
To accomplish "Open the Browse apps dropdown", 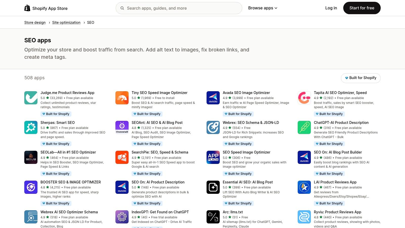I will tap(263, 8).
